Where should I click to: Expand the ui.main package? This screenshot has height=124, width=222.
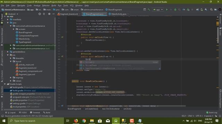click(x=14, y=29)
